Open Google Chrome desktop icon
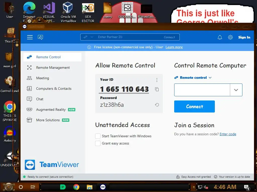This screenshot has width=257, height=192. point(10,111)
